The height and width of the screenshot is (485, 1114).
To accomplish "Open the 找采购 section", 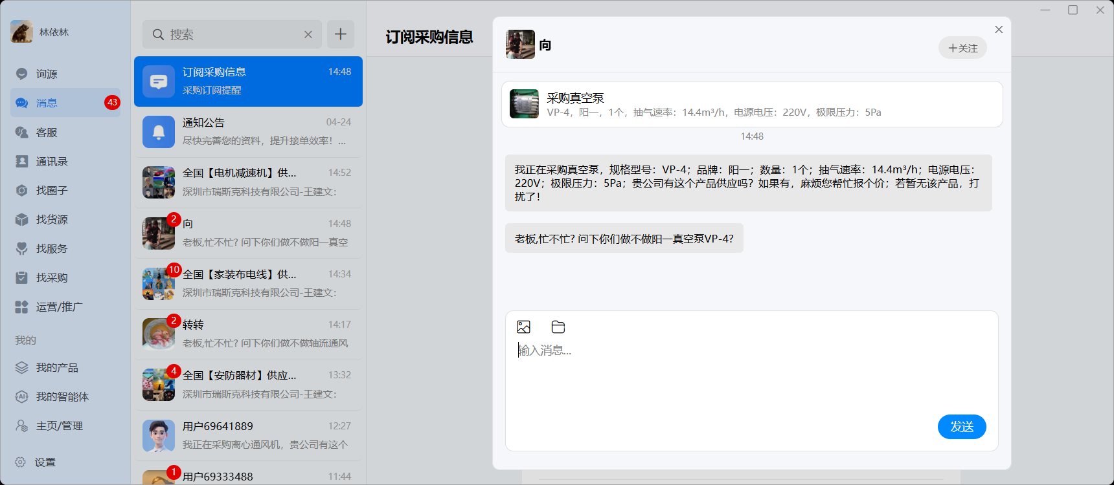I will [65, 277].
